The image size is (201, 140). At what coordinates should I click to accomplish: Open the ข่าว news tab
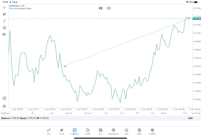(100, 131)
